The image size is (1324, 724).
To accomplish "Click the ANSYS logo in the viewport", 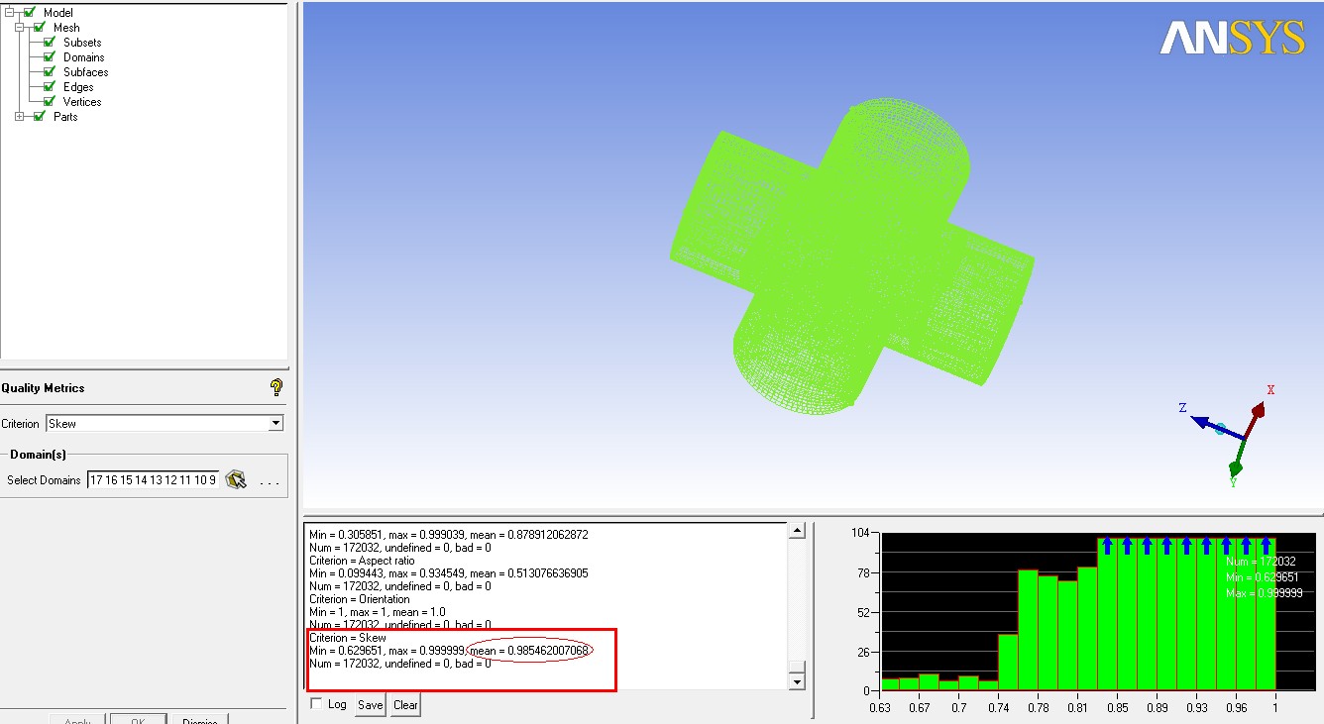I will pyautogui.click(x=1232, y=39).
